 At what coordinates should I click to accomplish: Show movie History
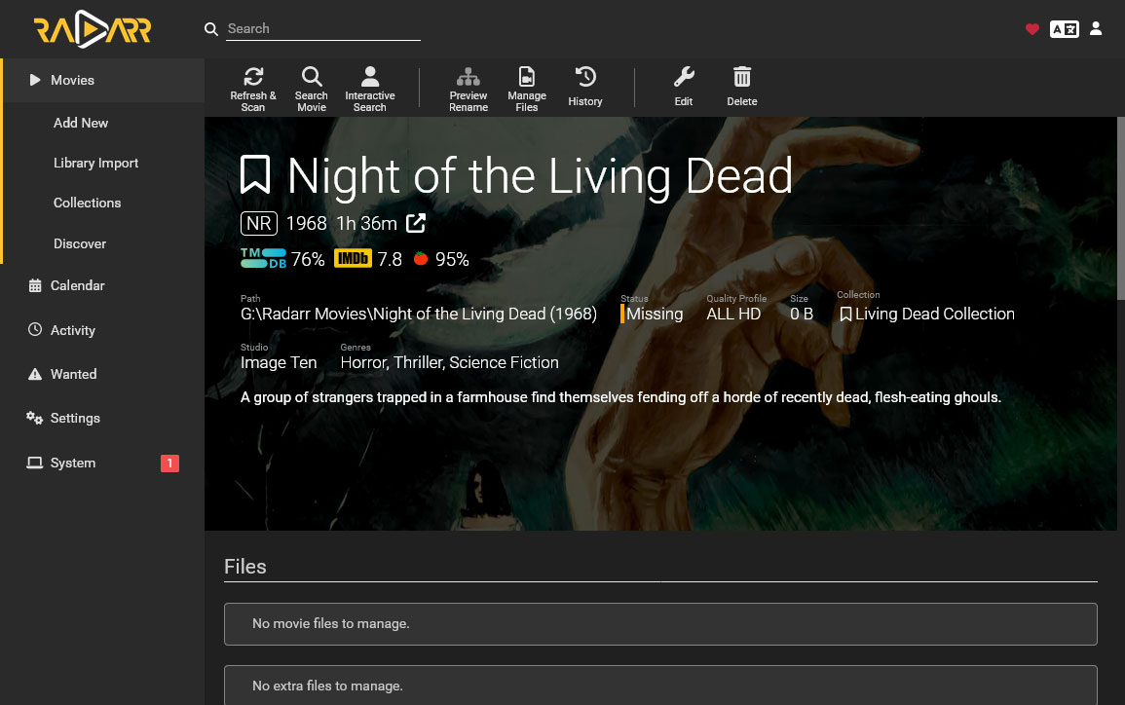click(x=585, y=87)
